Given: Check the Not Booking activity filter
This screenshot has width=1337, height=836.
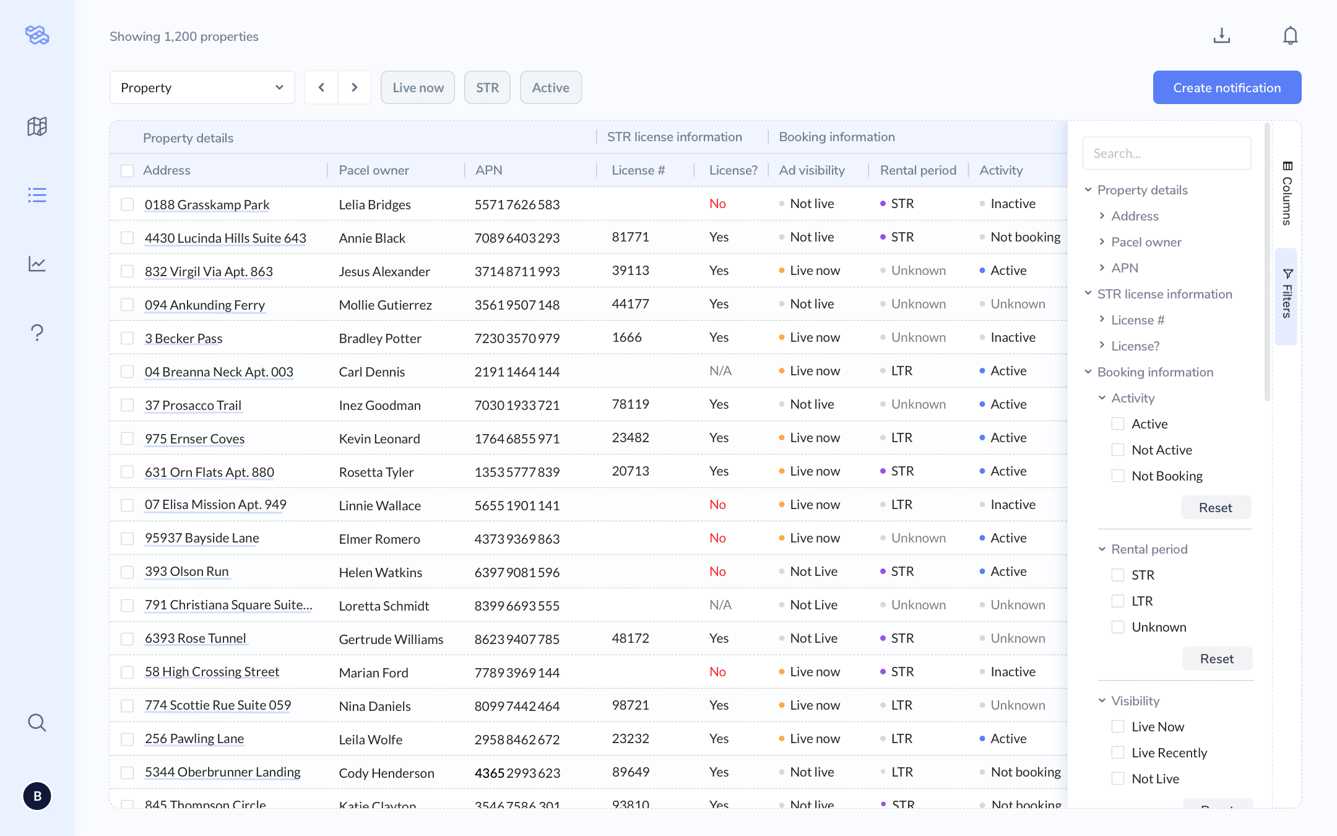Looking at the screenshot, I should coord(1118,476).
